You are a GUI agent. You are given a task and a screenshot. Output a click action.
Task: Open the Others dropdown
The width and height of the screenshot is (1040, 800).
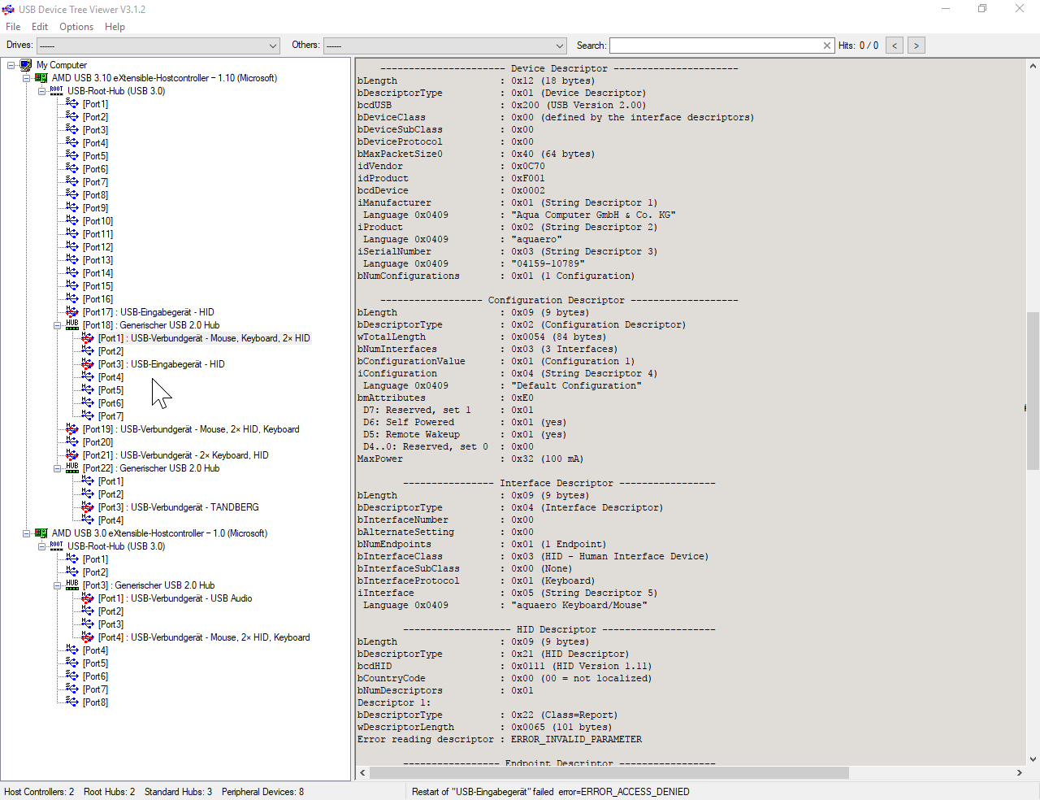[559, 46]
